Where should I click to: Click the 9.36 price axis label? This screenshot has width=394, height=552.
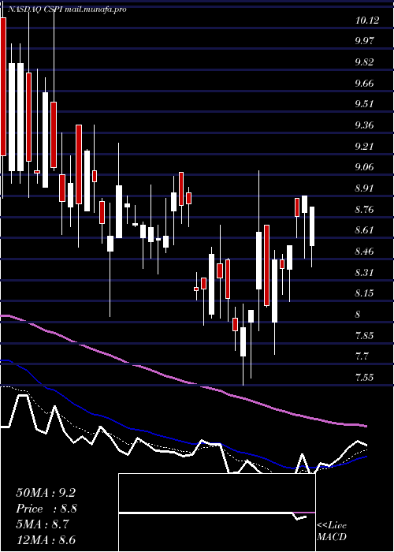366,125
